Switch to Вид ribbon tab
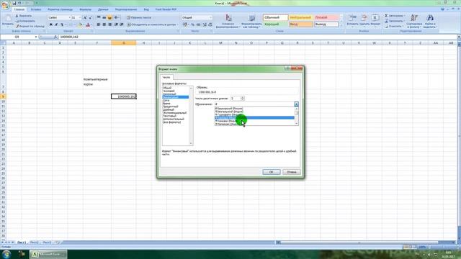Viewport: 461px width, 259px height. tap(146, 9)
